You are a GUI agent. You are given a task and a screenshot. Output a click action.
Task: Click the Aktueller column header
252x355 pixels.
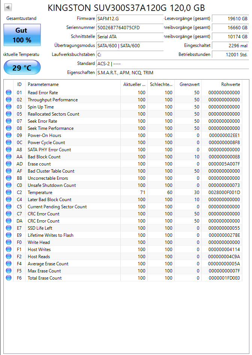pos(134,84)
